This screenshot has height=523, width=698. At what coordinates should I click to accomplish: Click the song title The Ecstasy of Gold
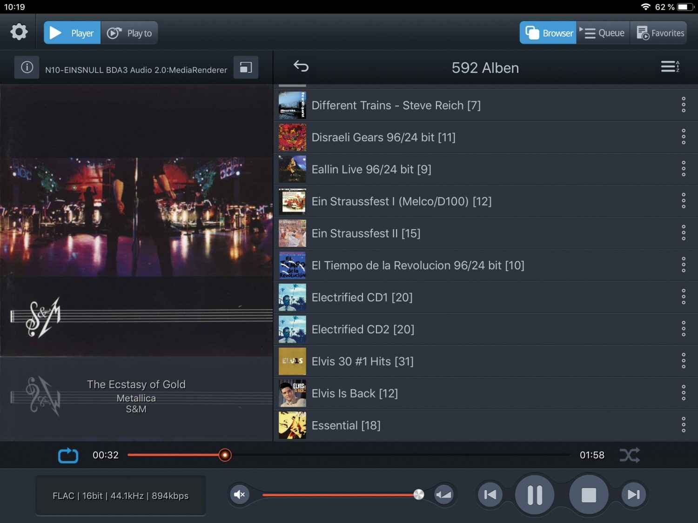136,384
